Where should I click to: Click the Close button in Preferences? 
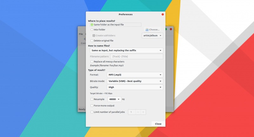click(158, 124)
